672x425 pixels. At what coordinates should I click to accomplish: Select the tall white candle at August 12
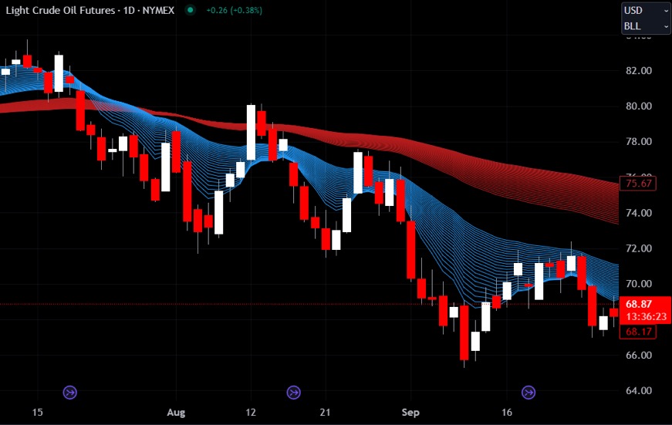tap(251, 132)
